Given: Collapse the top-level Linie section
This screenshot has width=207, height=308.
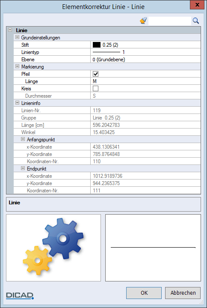Looking at the screenshot, I should (x=10, y=30).
